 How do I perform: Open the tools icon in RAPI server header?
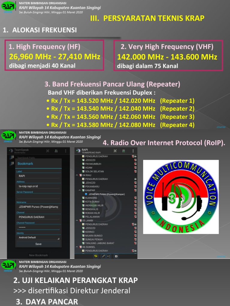point(115,151)
